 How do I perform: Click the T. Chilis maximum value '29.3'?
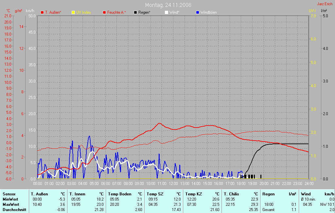(255, 205)
